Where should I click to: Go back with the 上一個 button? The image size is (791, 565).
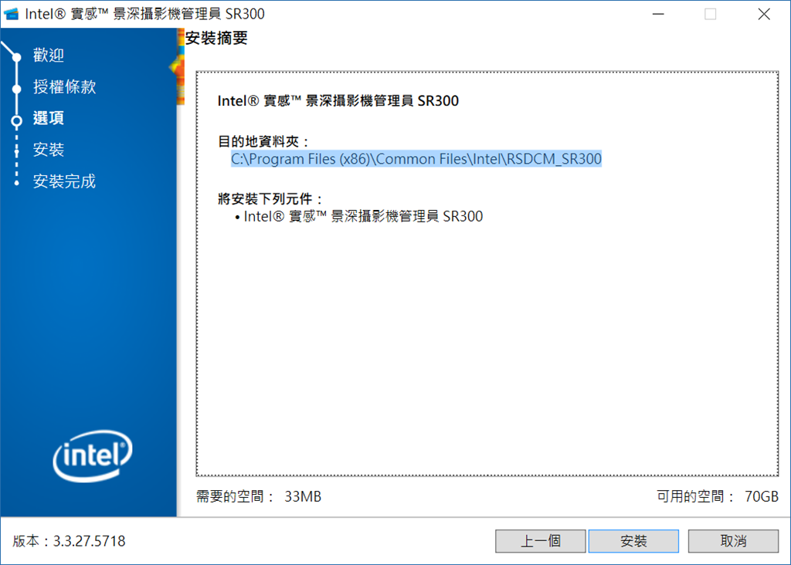[x=540, y=541]
